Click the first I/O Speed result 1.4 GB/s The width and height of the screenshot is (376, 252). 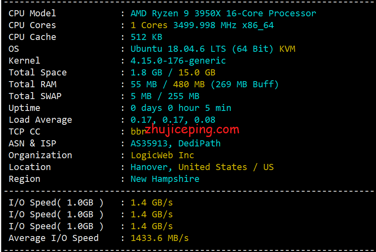[151, 203]
